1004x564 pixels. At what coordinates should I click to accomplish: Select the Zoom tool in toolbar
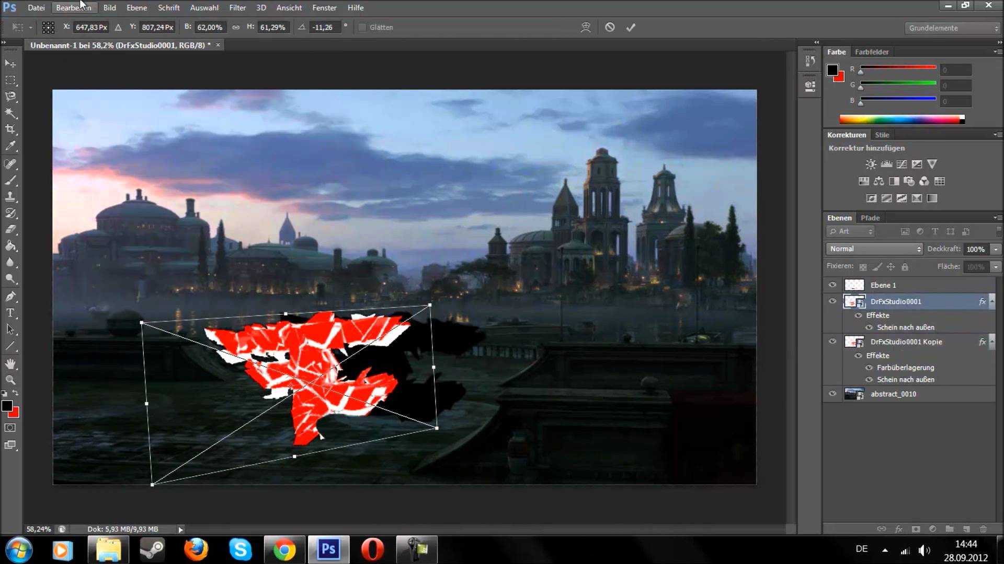coord(10,380)
